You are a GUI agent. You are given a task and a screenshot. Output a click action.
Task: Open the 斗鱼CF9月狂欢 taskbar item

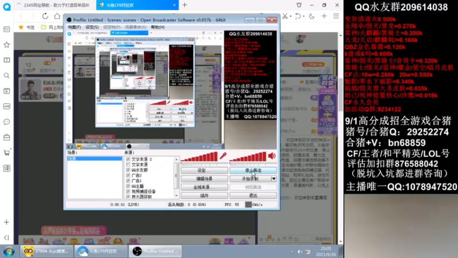coord(101,251)
